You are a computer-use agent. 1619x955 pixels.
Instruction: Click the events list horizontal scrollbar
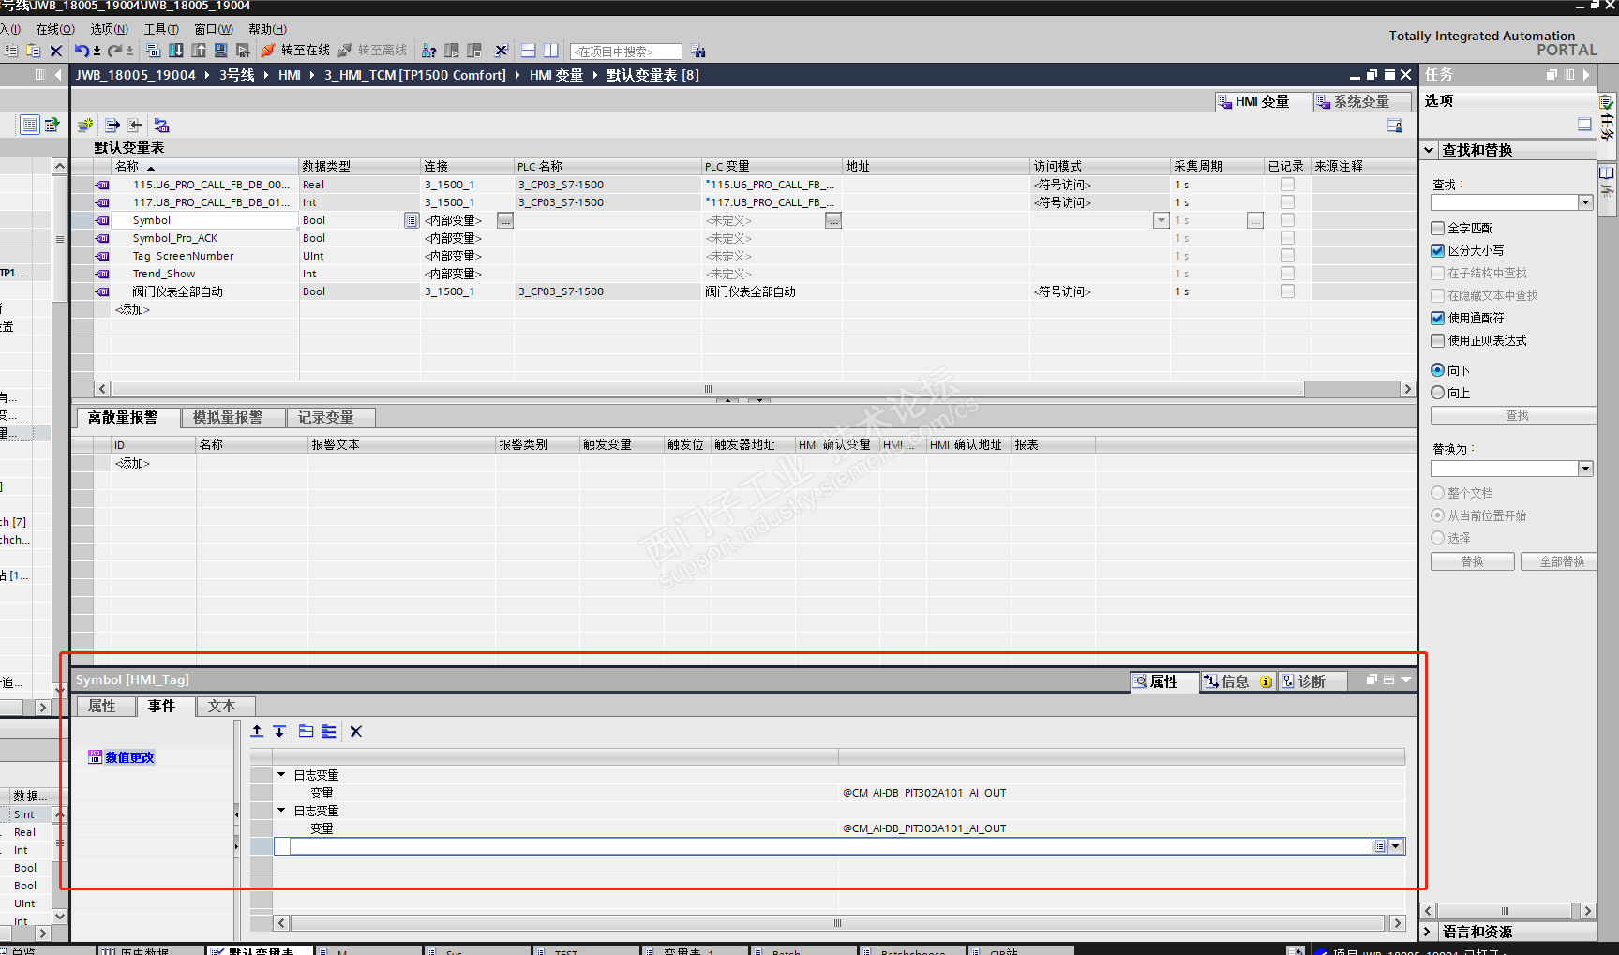[x=837, y=923]
